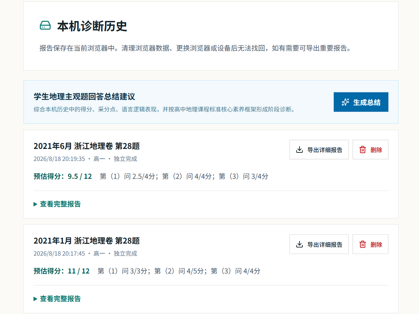Export detailed report for 2021年6月 浙江地理卷
Screen dimensions: 419x314
point(319,150)
